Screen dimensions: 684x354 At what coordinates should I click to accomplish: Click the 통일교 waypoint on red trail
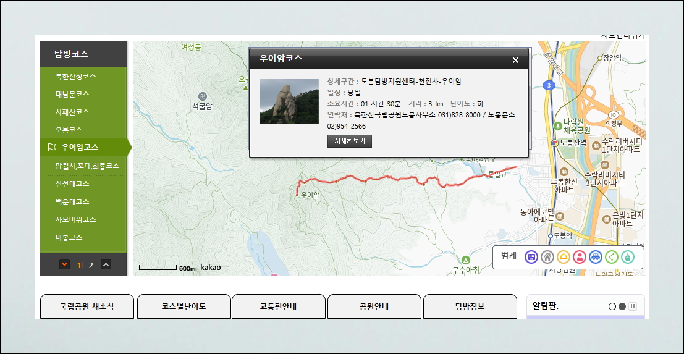point(484,175)
